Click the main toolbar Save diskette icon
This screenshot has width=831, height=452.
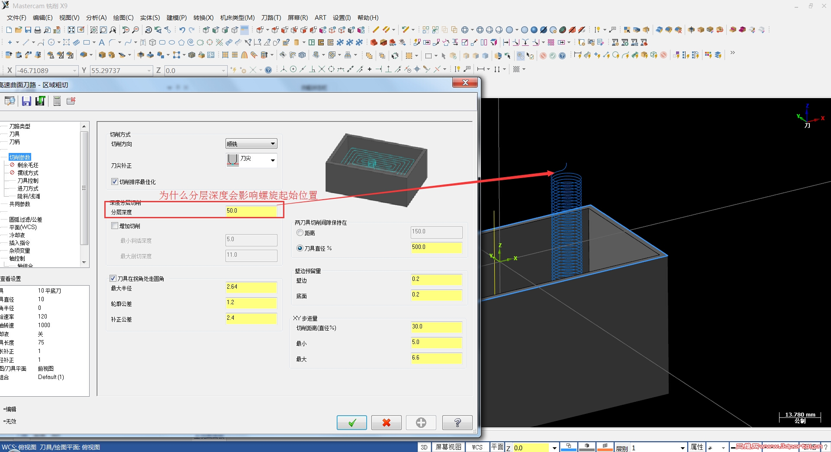click(x=28, y=30)
